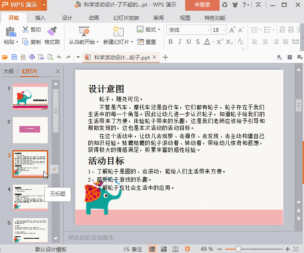Start slideshow from current slide icon
304x253 pixels.
click(x=84, y=31)
